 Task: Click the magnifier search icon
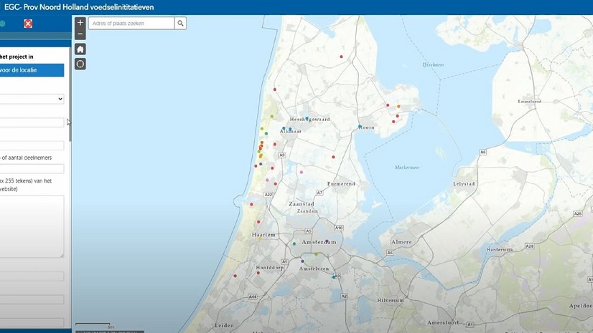pos(181,24)
